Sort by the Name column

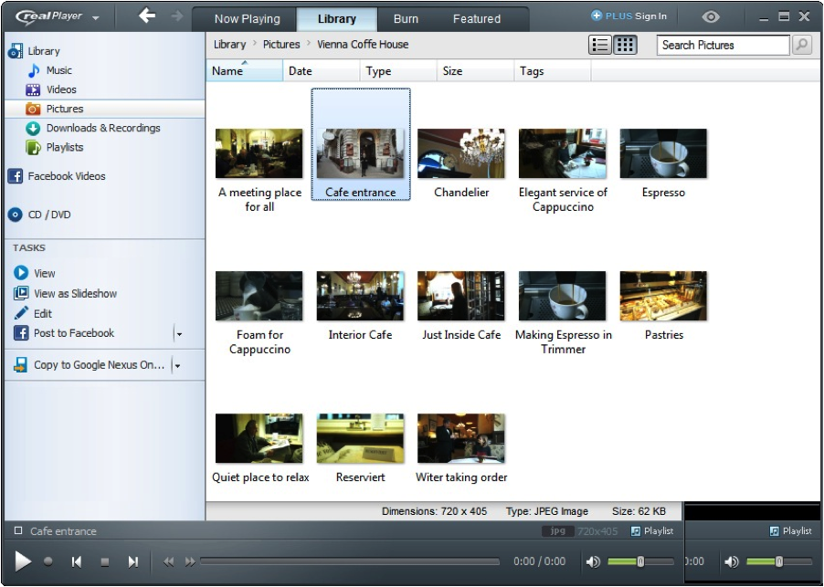(x=244, y=71)
